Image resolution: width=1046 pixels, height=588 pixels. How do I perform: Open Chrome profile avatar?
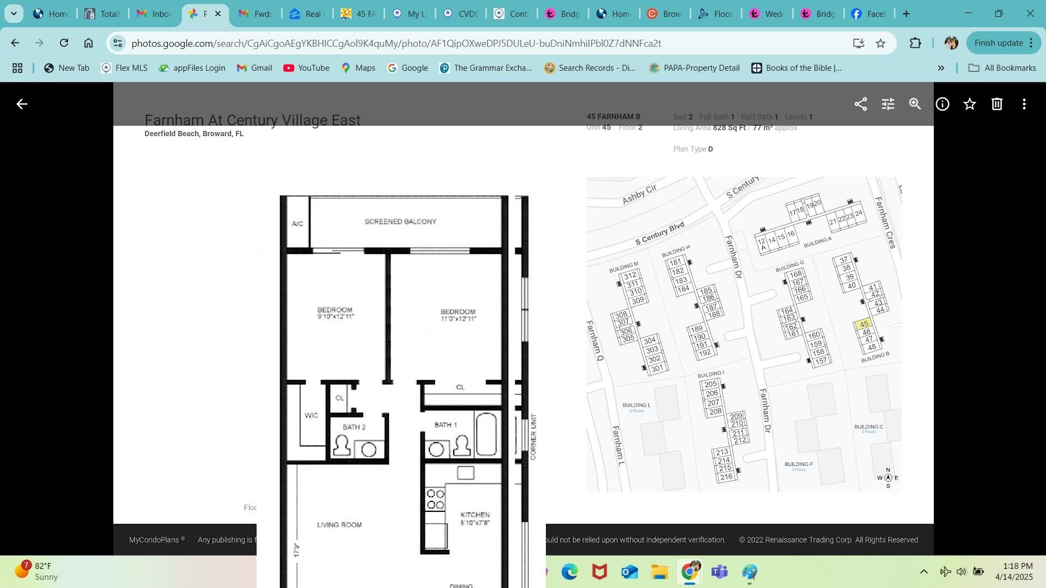tap(951, 43)
